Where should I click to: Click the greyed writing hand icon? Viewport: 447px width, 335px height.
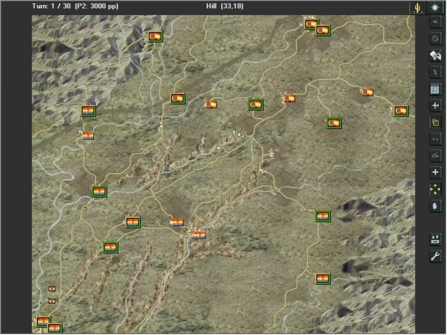(435, 156)
